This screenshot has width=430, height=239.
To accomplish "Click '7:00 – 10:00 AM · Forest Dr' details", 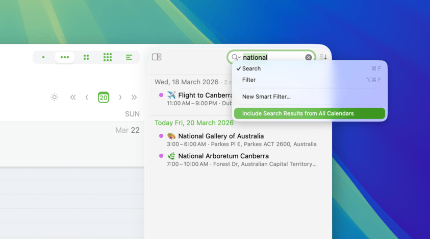I will pyautogui.click(x=242, y=164).
